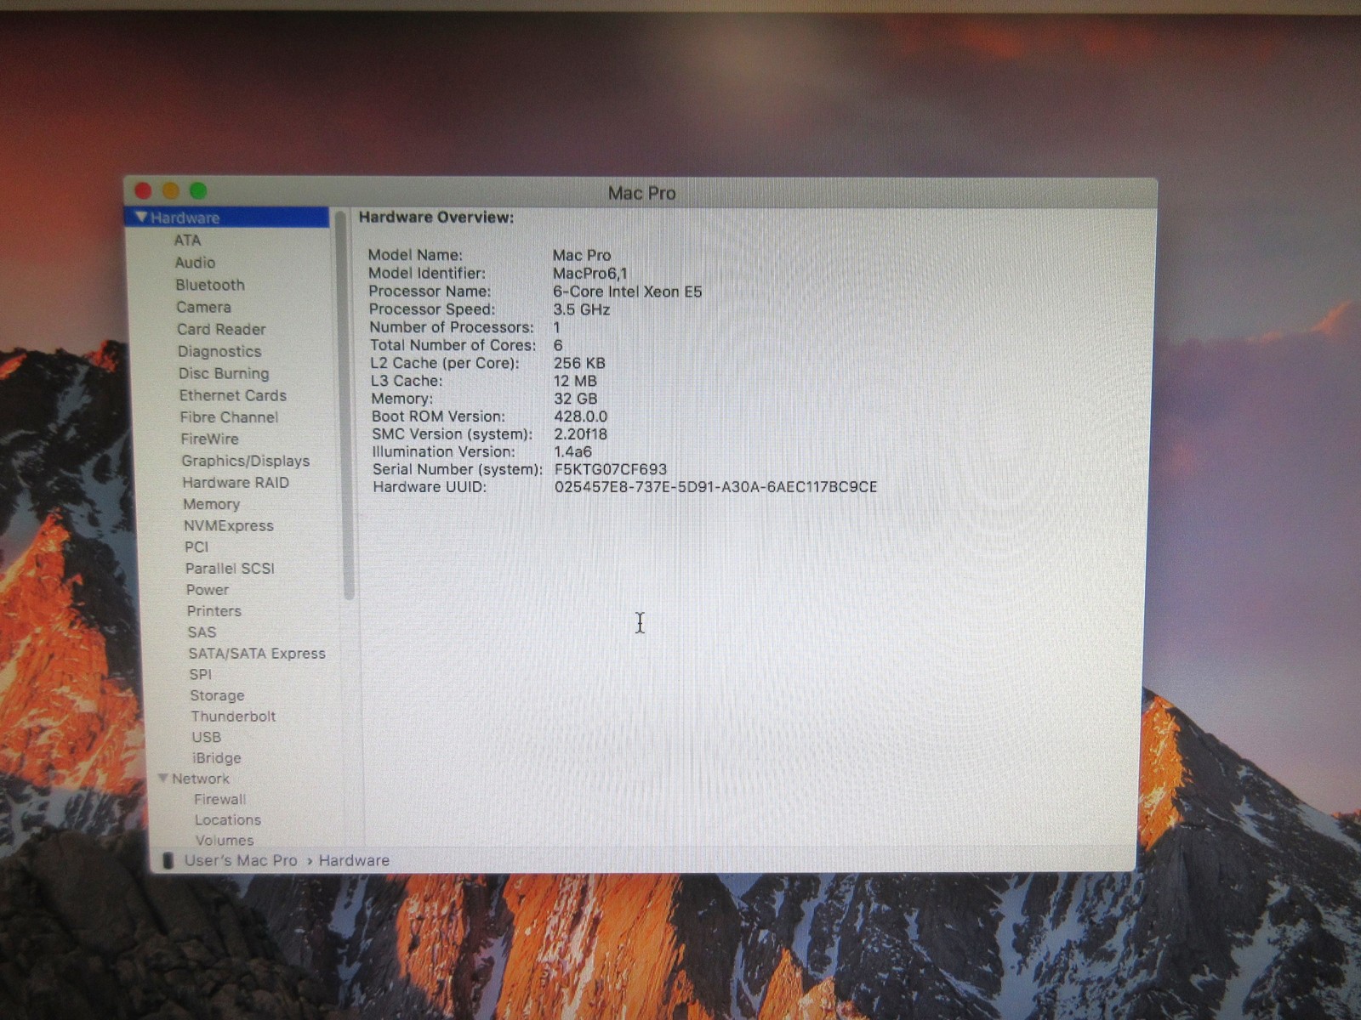This screenshot has width=1361, height=1020.
Task: Collapse the Network disclosure triangle
Action: (163, 778)
